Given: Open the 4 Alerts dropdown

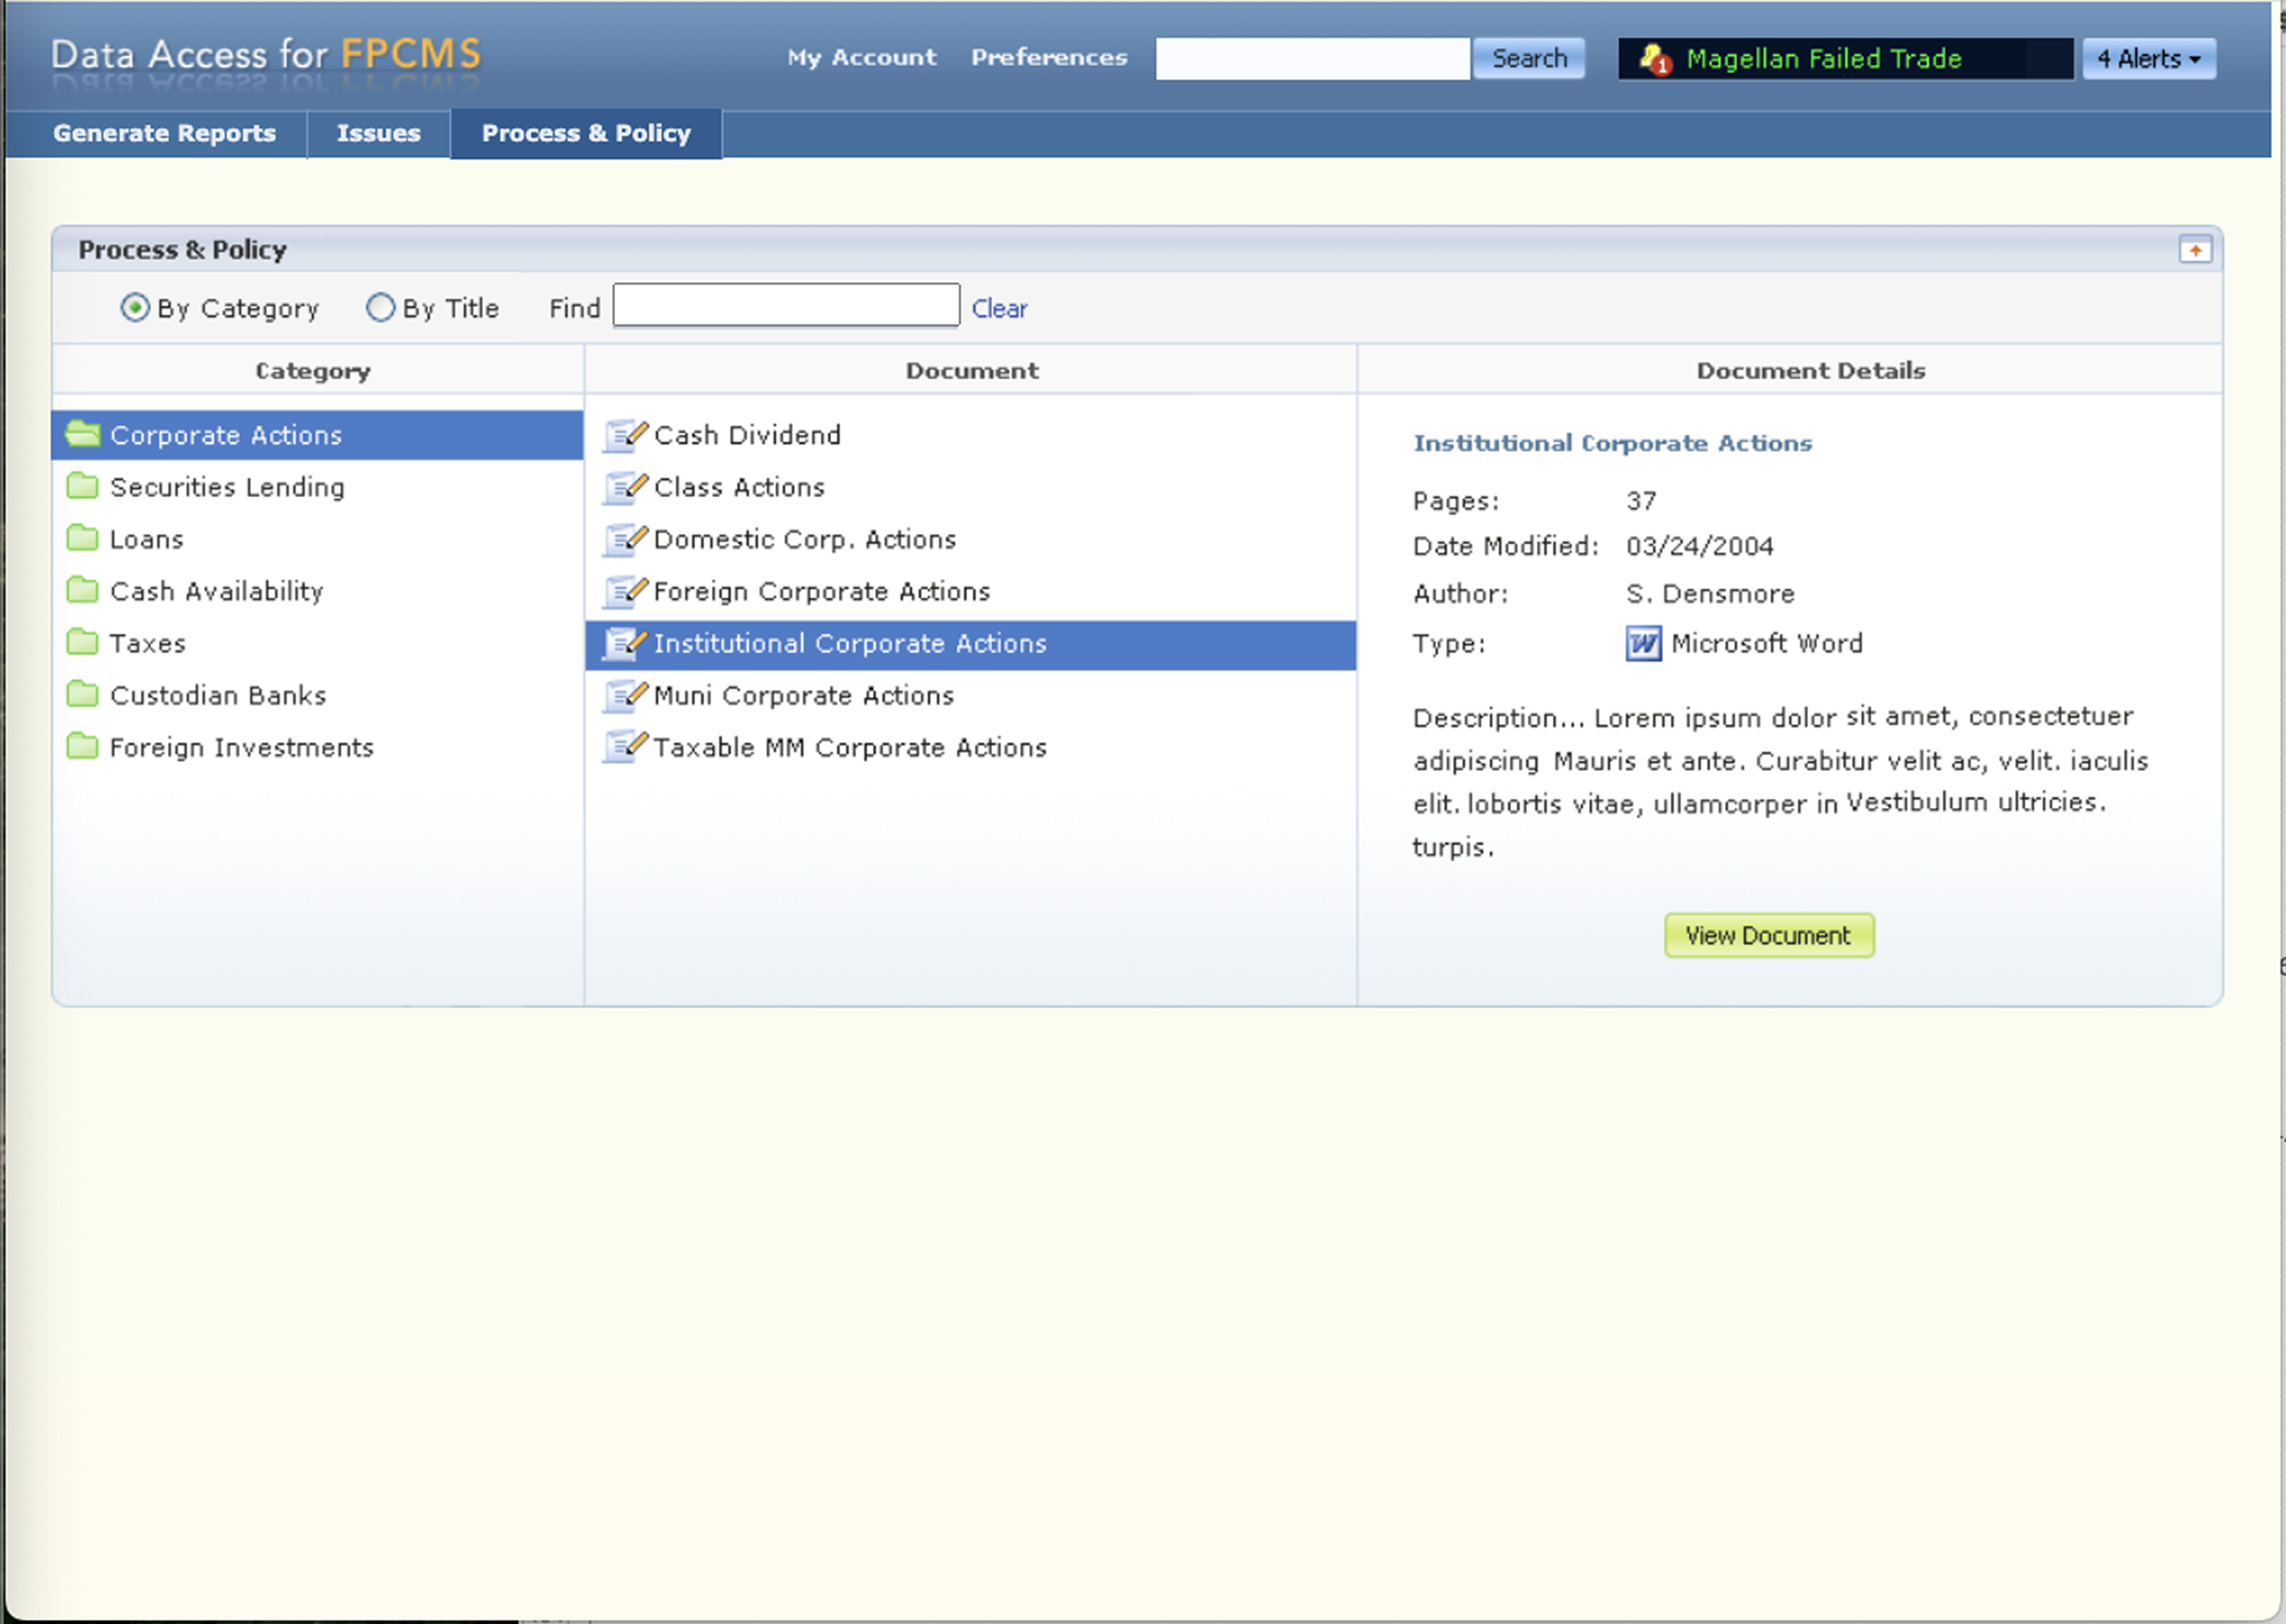Looking at the screenshot, I should (x=2149, y=59).
